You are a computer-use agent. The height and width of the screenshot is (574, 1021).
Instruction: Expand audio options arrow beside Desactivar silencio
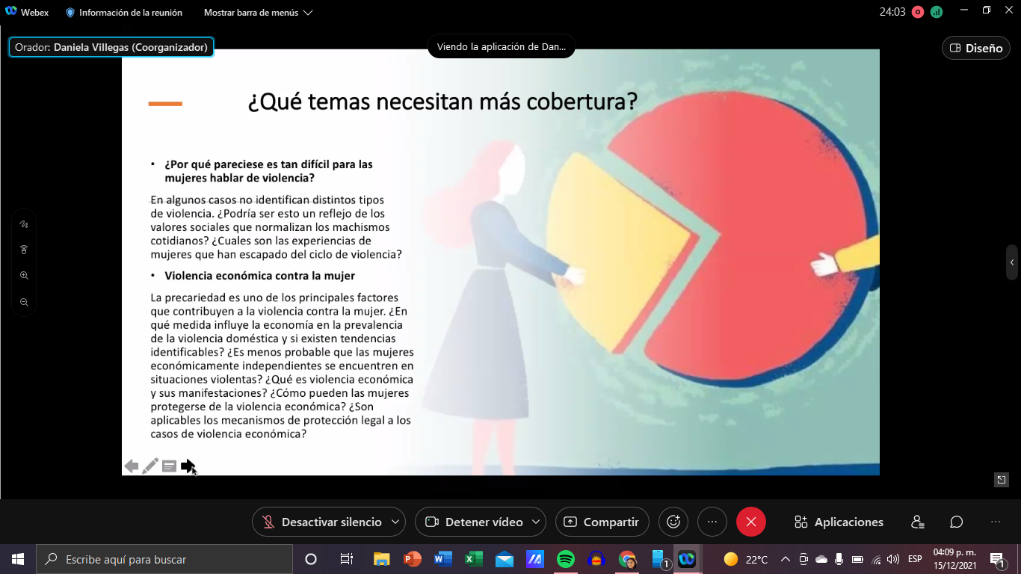click(397, 522)
